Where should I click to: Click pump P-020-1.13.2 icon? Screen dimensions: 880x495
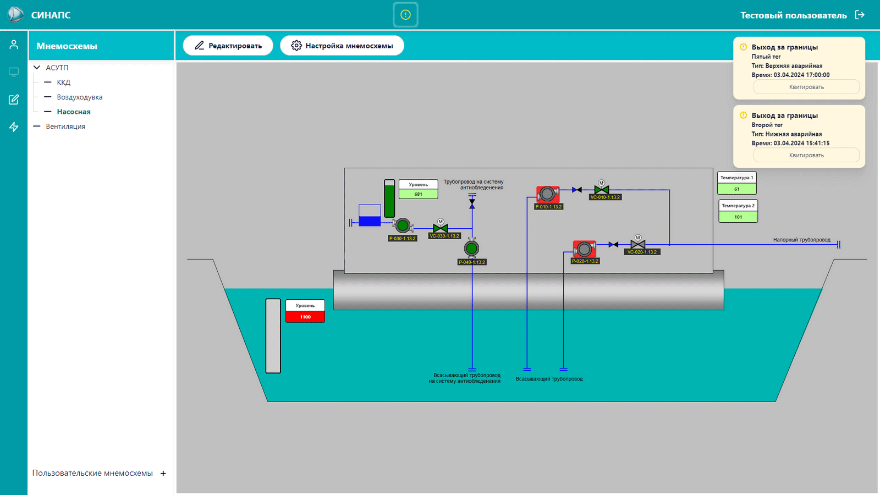tap(584, 249)
